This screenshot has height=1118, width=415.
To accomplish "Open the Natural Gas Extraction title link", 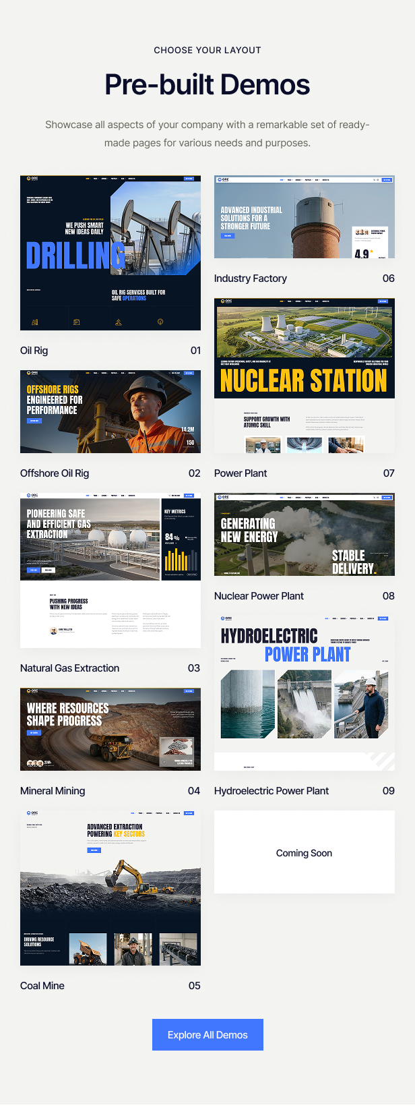I will coord(70,668).
